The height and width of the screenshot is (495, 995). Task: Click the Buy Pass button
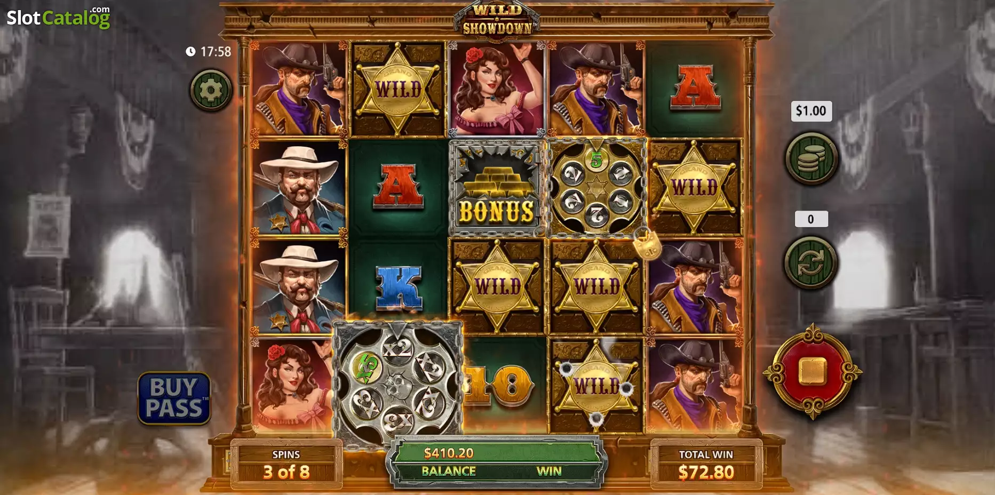(x=174, y=398)
